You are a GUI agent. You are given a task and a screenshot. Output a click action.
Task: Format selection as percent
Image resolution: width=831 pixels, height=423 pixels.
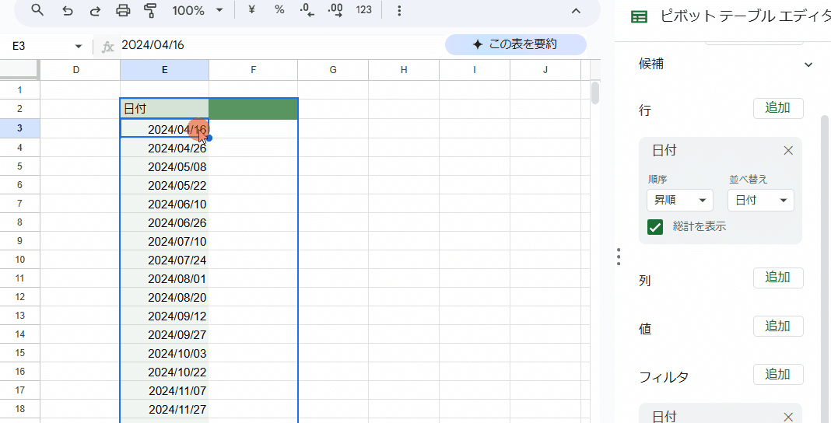pyautogui.click(x=279, y=10)
